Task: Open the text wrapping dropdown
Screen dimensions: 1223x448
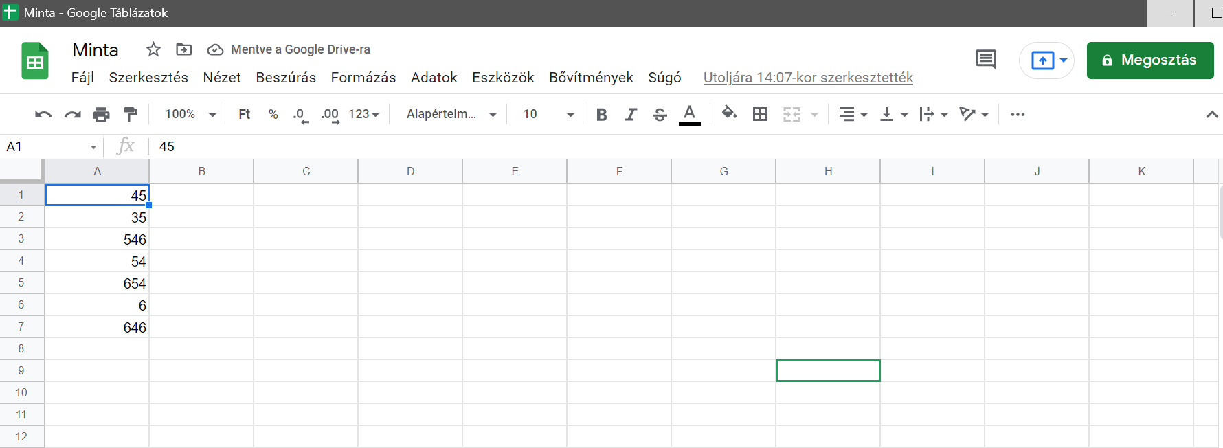Action: (934, 115)
